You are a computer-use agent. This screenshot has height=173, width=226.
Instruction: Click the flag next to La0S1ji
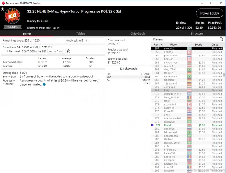(x=190, y=52)
